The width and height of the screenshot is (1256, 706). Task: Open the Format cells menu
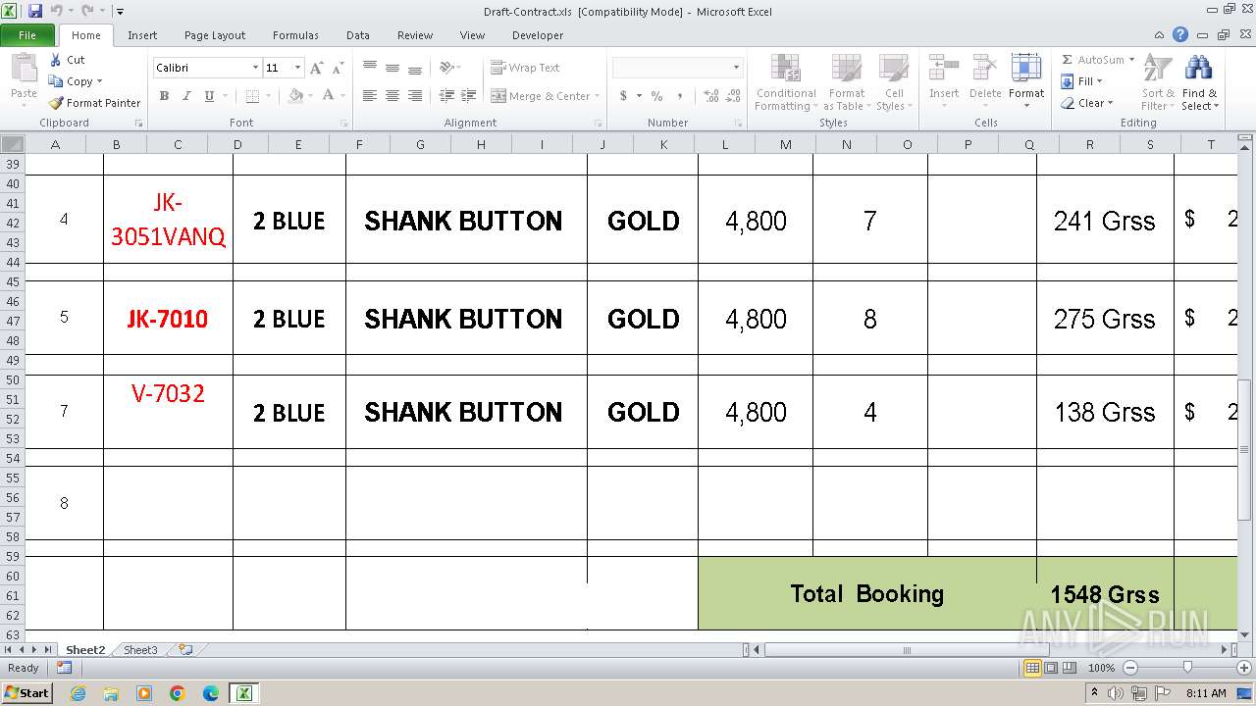[x=1025, y=82]
